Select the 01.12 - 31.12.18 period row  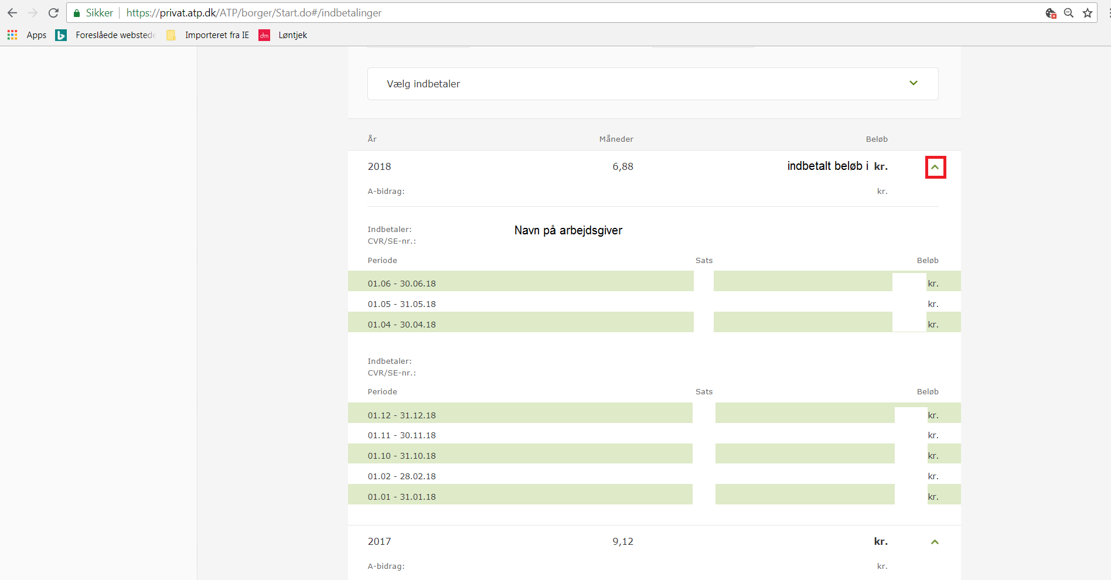pyautogui.click(x=402, y=415)
